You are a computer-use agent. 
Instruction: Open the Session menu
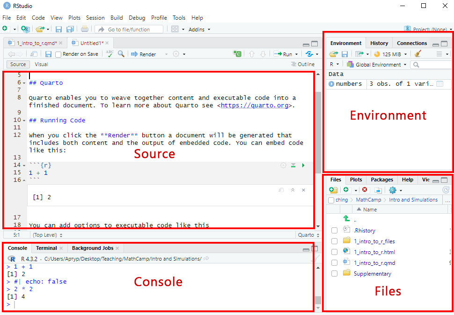[95, 18]
